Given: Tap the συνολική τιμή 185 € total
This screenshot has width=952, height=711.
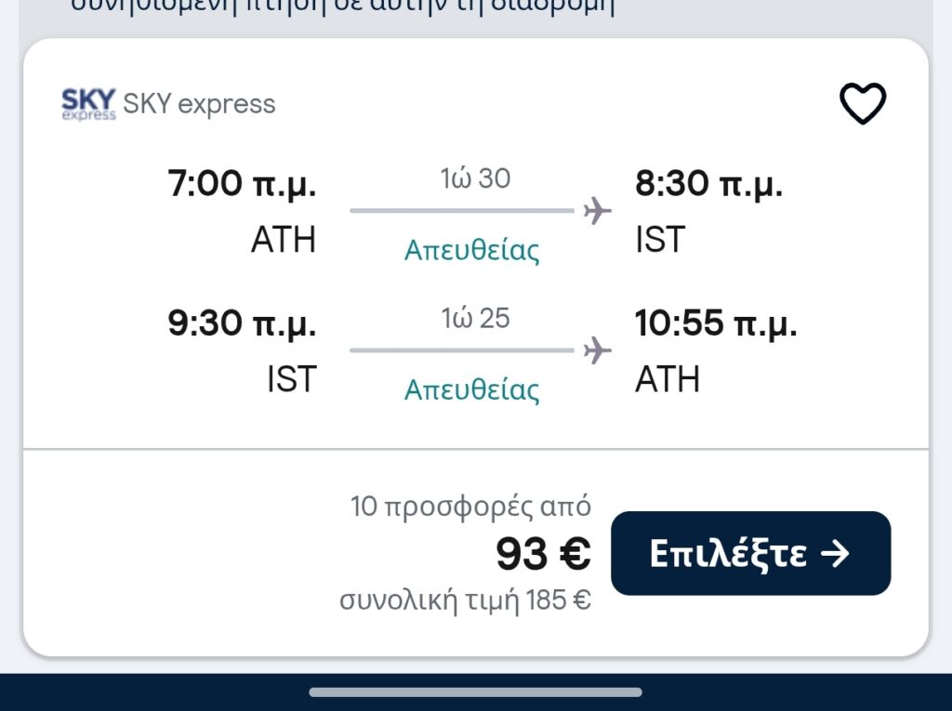Looking at the screenshot, I should point(465,600).
